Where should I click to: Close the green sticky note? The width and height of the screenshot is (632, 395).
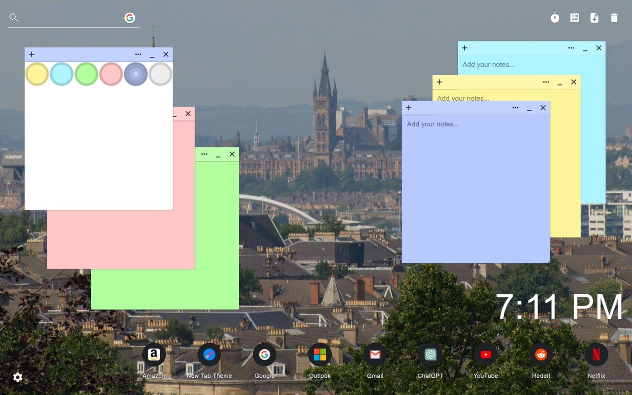(x=232, y=154)
